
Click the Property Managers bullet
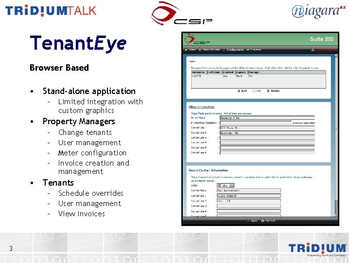coord(79,121)
